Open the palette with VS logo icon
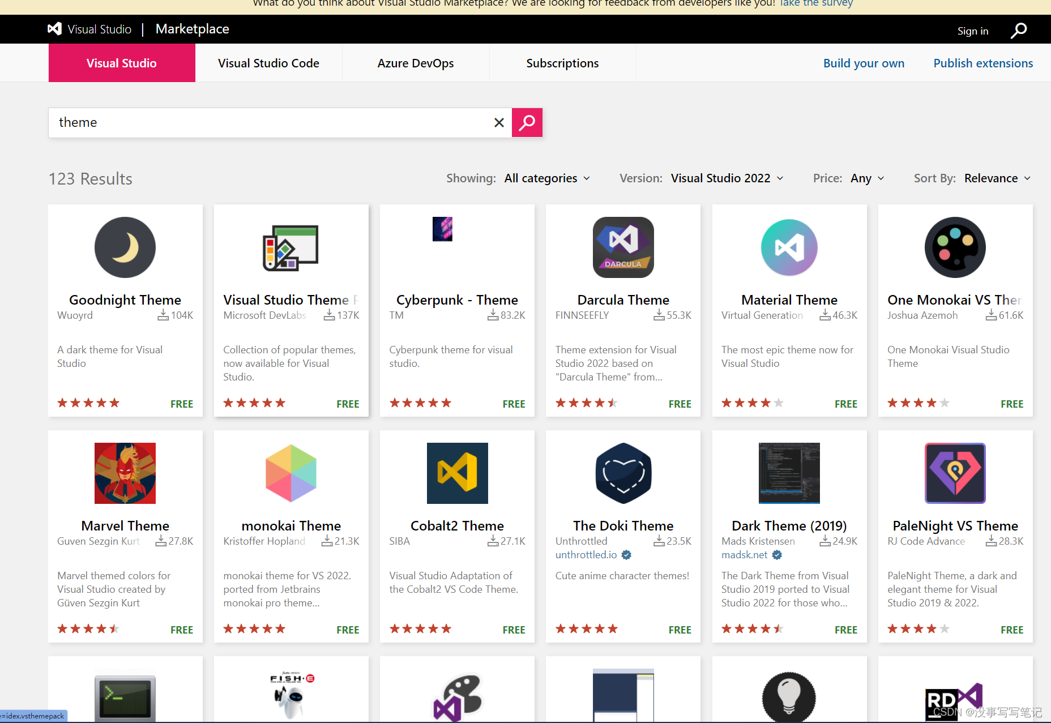 458,698
